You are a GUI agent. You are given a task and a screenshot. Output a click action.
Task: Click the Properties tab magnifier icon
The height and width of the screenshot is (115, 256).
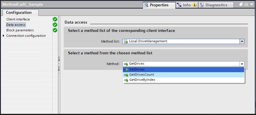coord(146,5)
